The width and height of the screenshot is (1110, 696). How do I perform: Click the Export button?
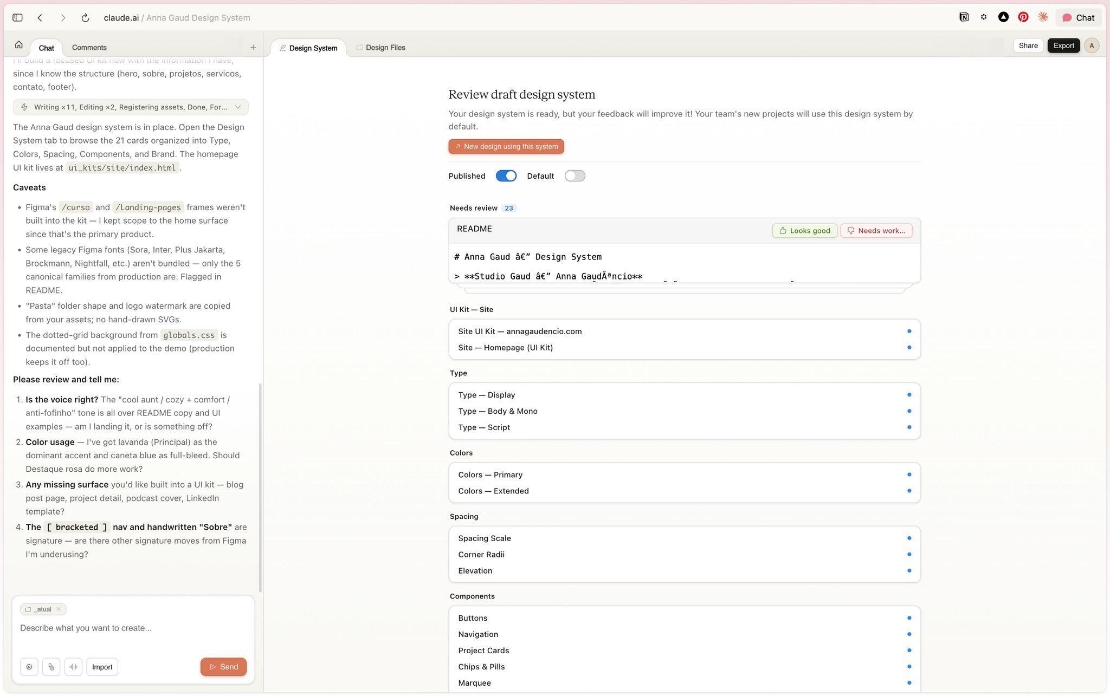click(1063, 46)
